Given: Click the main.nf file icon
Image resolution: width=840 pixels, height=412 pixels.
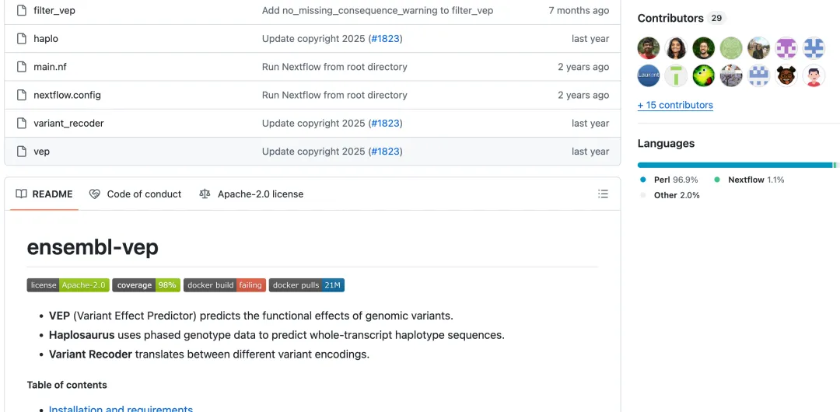Looking at the screenshot, I should [x=22, y=67].
